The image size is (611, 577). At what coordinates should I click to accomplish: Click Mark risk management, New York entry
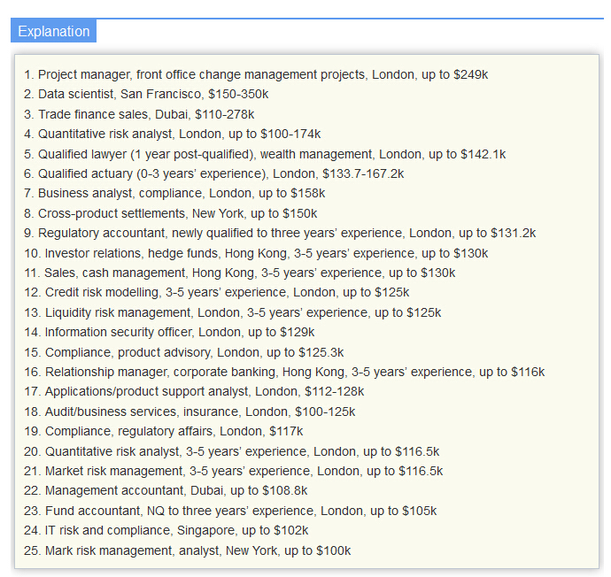[188, 550]
